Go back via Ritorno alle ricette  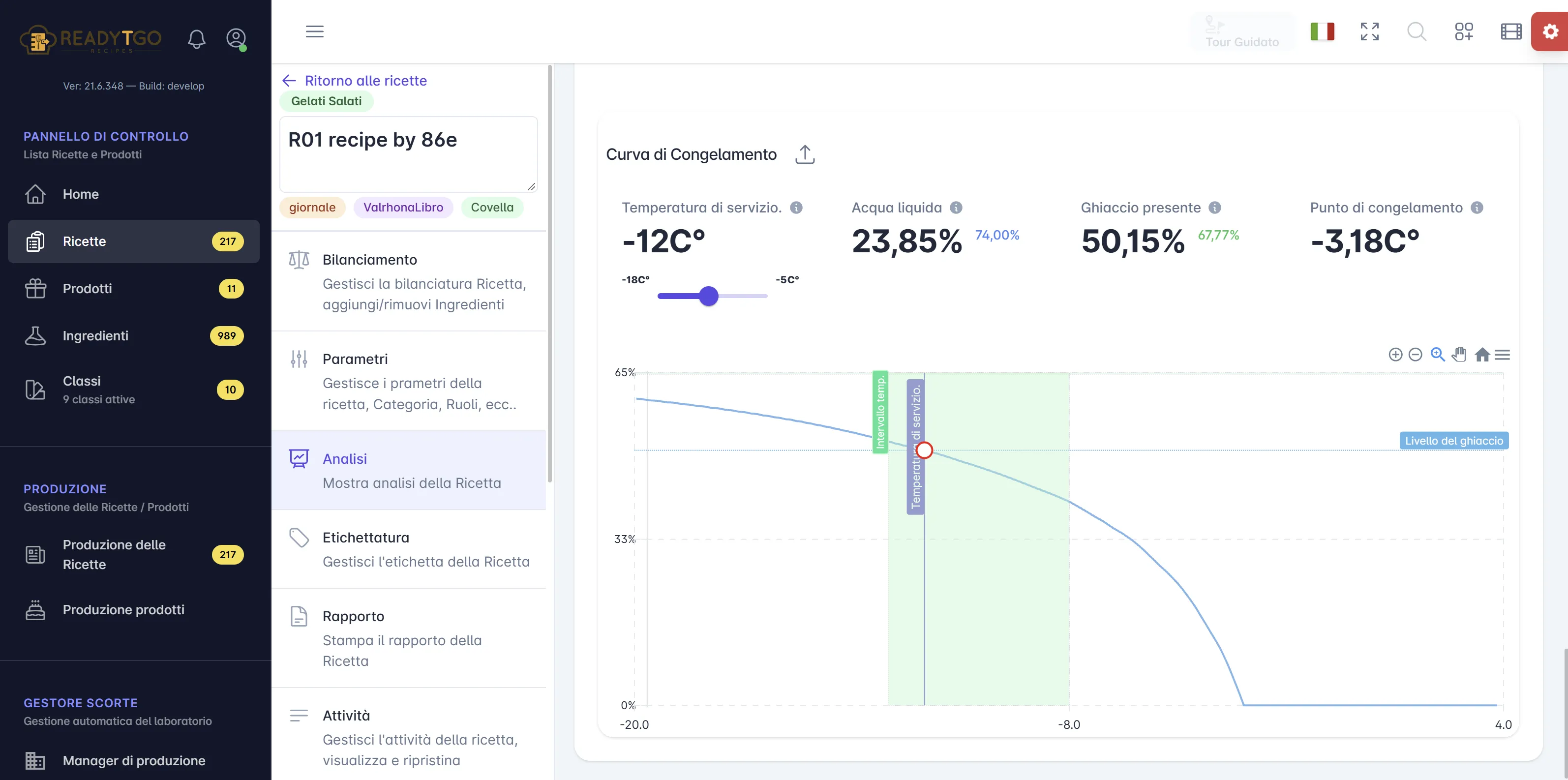click(x=354, y=81)
